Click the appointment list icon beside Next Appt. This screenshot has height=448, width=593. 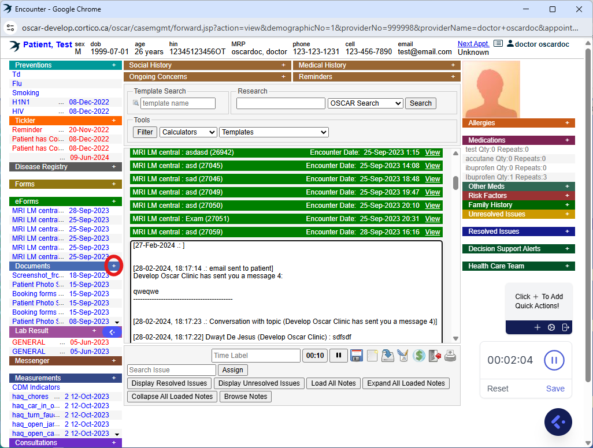tap(498, 44)
